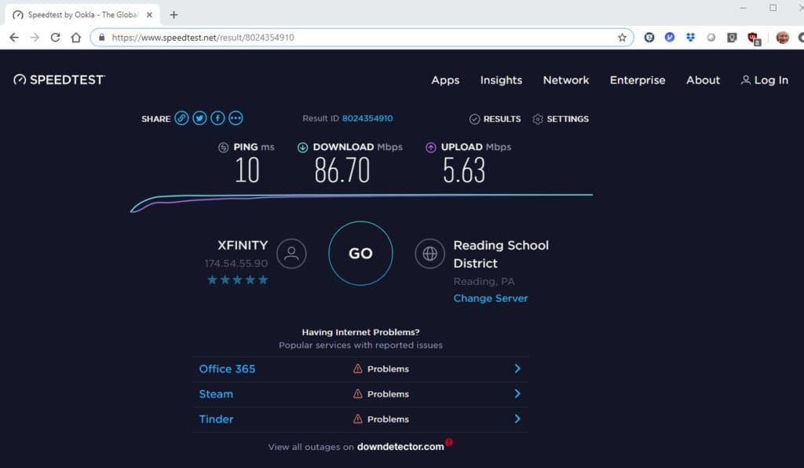Image resolution: width=804 pixels, height=468 pixels.
Task: Share the result on Facebook
Action: coord(217,118)
